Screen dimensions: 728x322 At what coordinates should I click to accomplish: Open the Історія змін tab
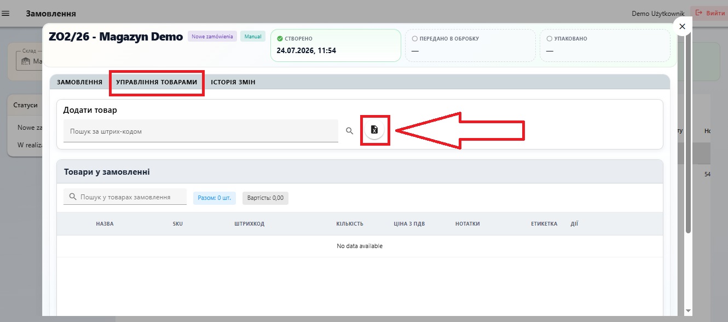(x=233, y=82)
